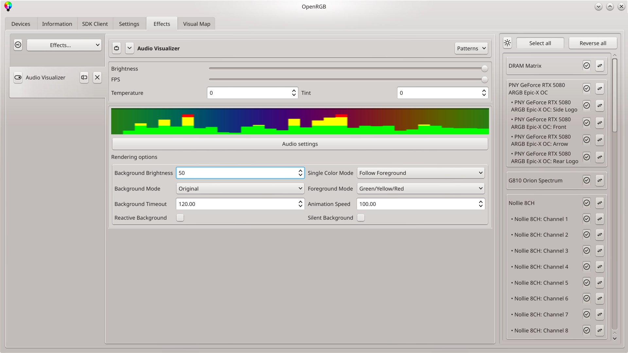Toggle selection of the Front zone
This screenshot has height=353, width=628.
pos(587,123)
